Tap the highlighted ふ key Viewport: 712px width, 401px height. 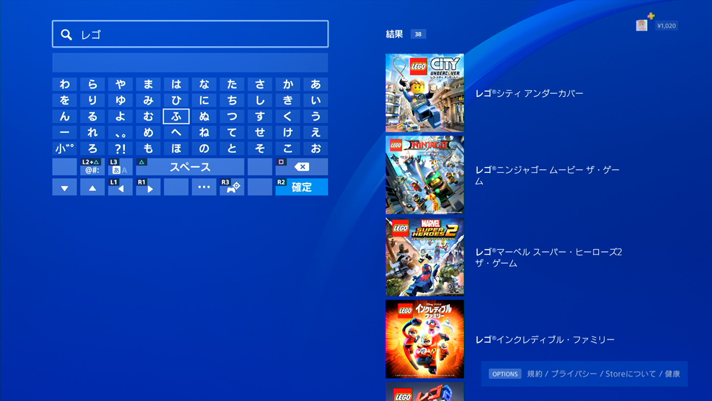click(x=176, y=116)
